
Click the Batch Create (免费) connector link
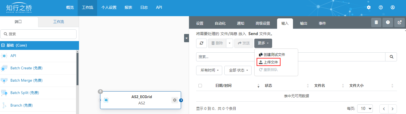tap(26, 68)
